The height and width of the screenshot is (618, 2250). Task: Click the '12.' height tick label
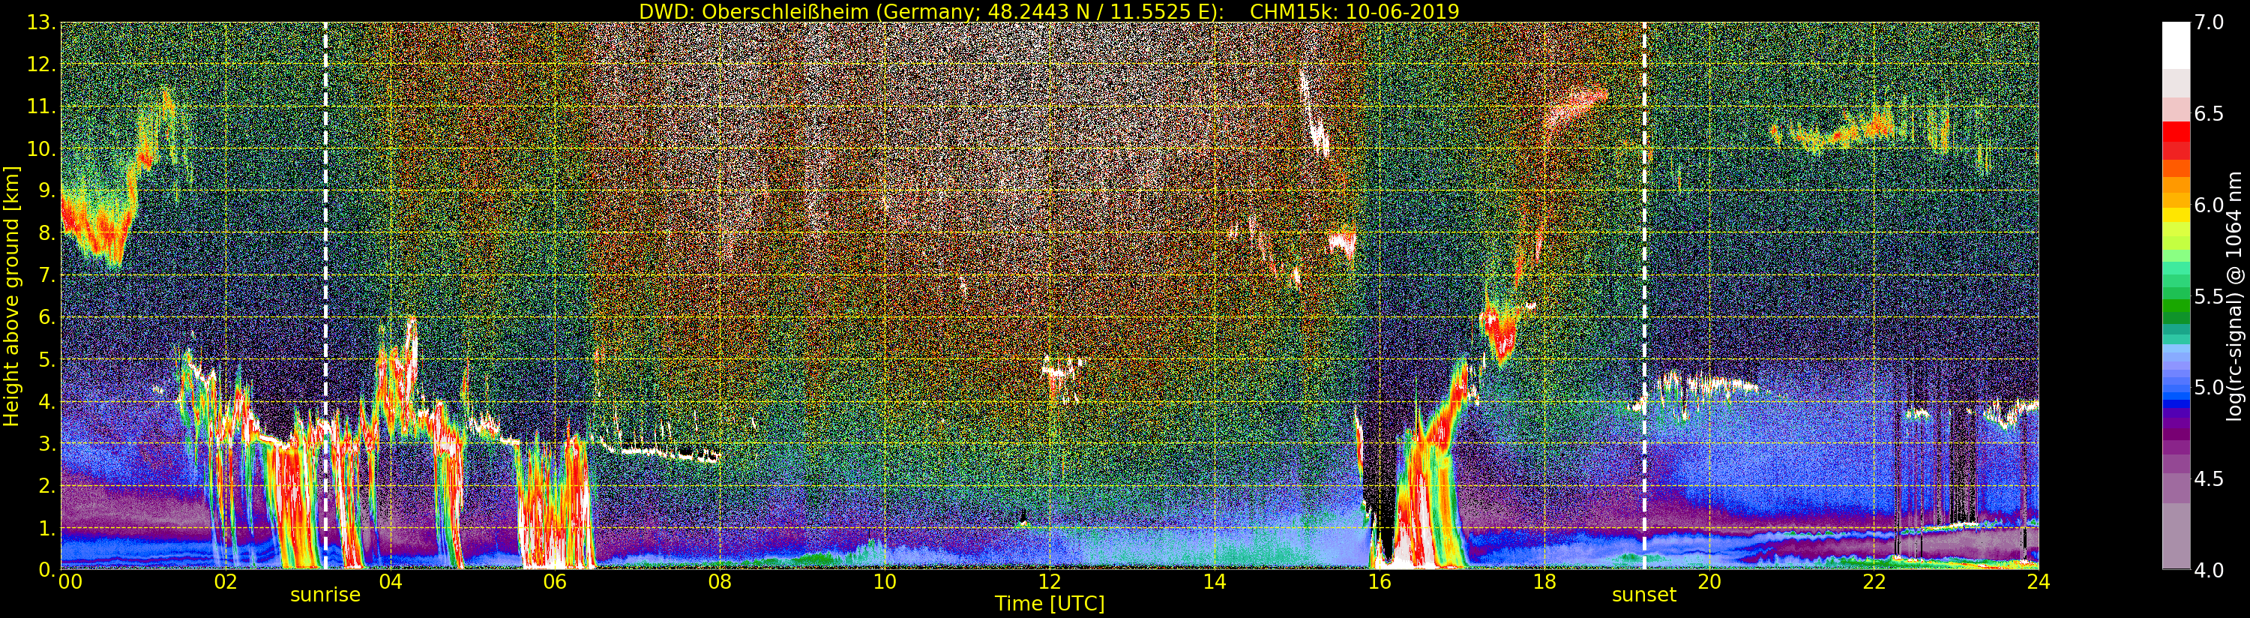[x=42, y=65]
